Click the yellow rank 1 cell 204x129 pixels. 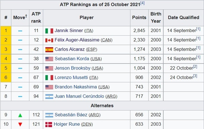pyautogui.click(x=6, y=31)
